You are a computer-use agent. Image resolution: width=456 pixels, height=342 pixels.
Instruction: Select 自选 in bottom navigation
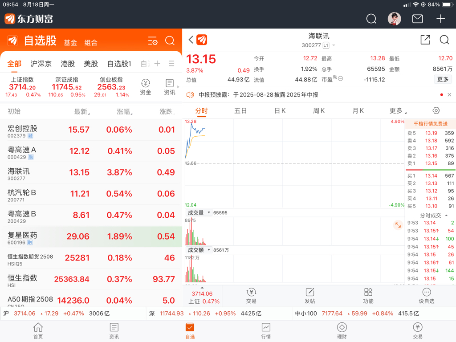190,331
